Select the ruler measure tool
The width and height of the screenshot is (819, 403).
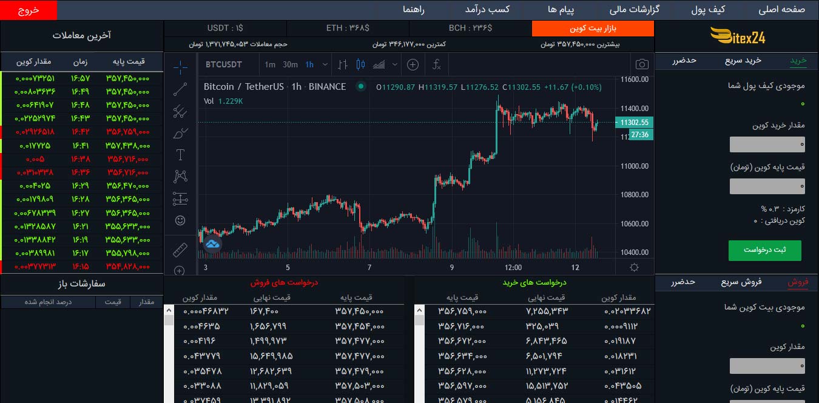coord(180,249)
